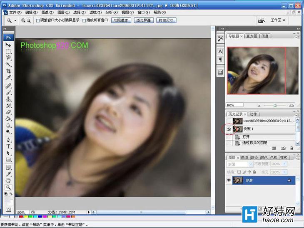The height and width of the screenshot is (228, 304).
Task: Select the Notes tool
Action: click(x=8, y=167)
